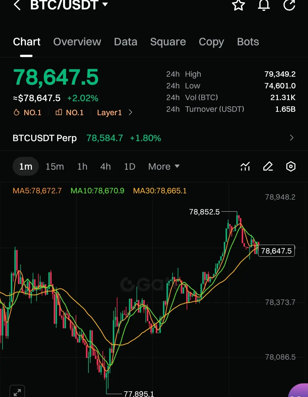Image resolution: width=308 pixels, height=397 pixels.
Task: Select the 1D timeframe
Action: pos(130,167)
